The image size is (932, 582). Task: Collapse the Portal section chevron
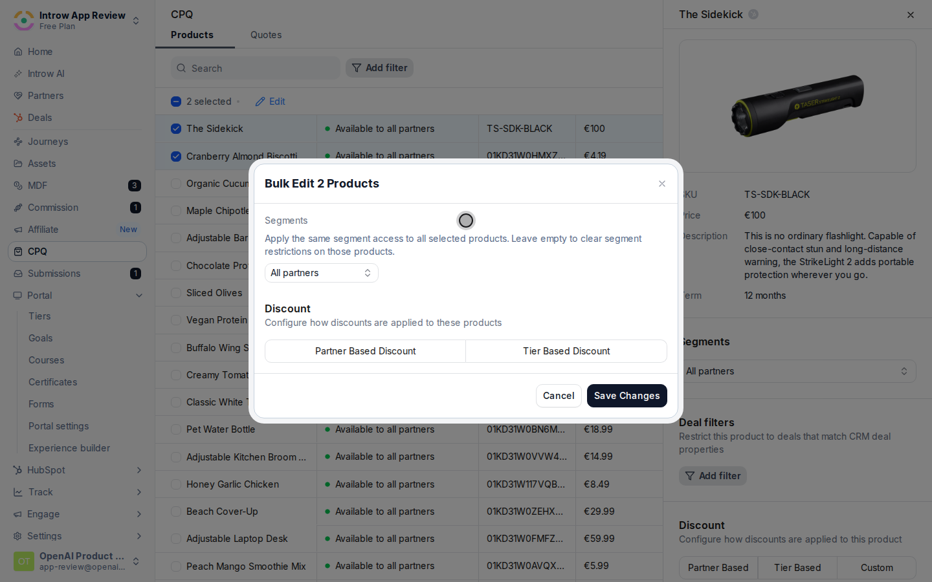click(x=139, y=296)
